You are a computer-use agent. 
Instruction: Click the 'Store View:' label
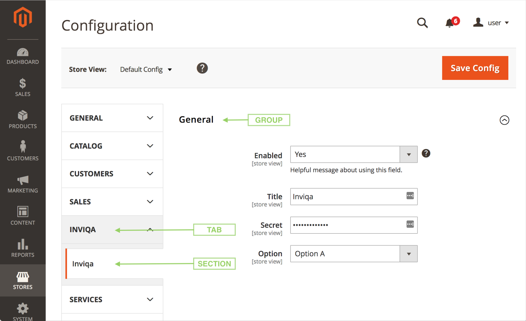tap(88, 69)
